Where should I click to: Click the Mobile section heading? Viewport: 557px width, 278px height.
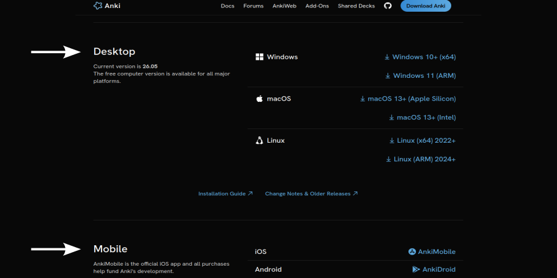(x=110, y=249)
